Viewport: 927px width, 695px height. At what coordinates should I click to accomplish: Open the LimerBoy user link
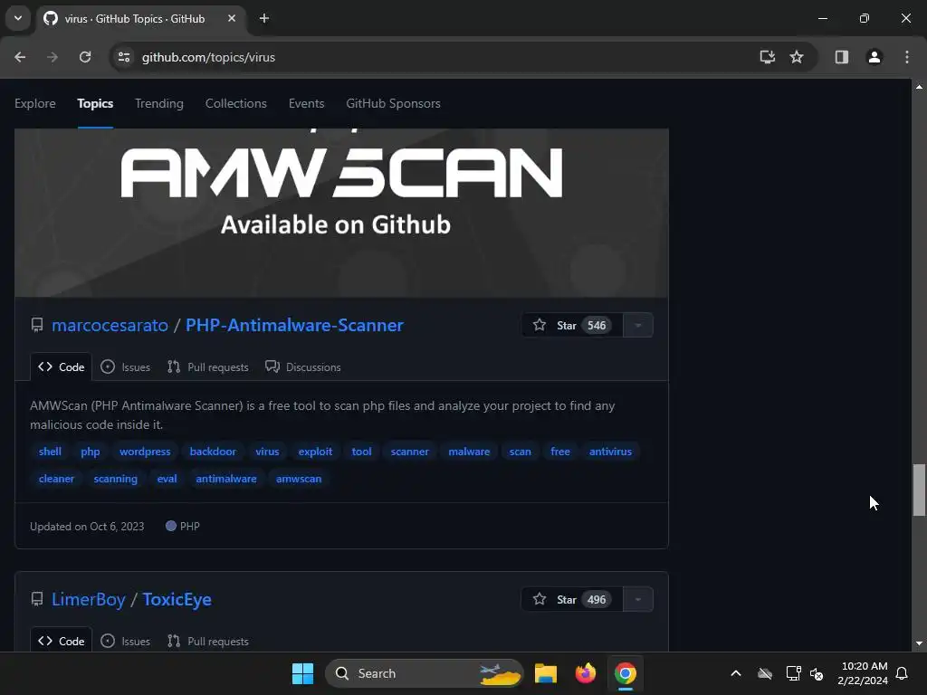(x=89, y=599)
